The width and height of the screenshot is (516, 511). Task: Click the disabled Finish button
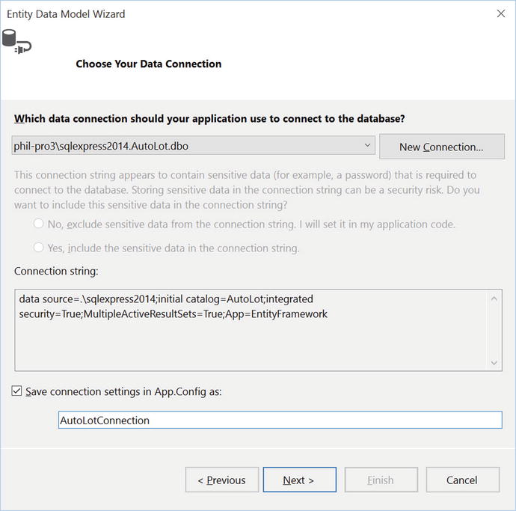click(380, 480)
